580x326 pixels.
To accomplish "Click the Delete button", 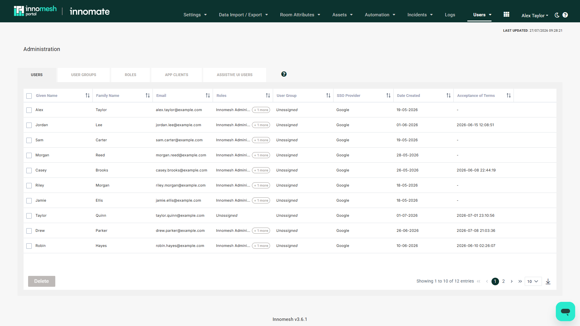I will [42, 281].
